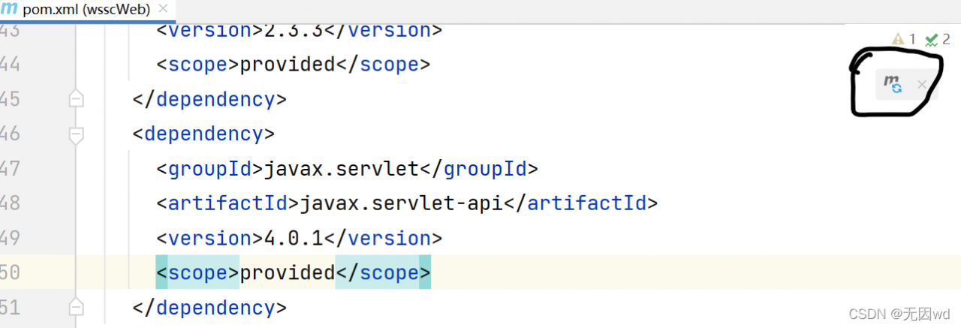The image size is (961, 328).
Task: Click line number 47 in gutter
Action: 10,168
